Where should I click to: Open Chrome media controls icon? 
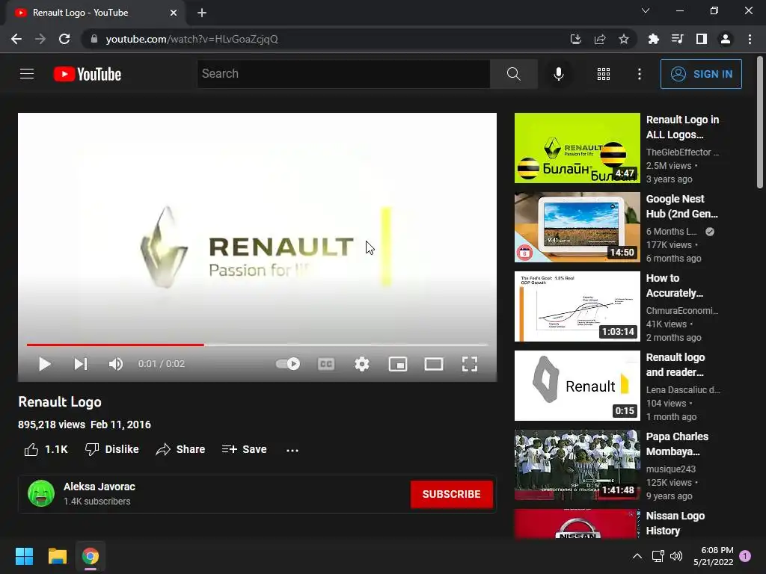tap(677, 39)
